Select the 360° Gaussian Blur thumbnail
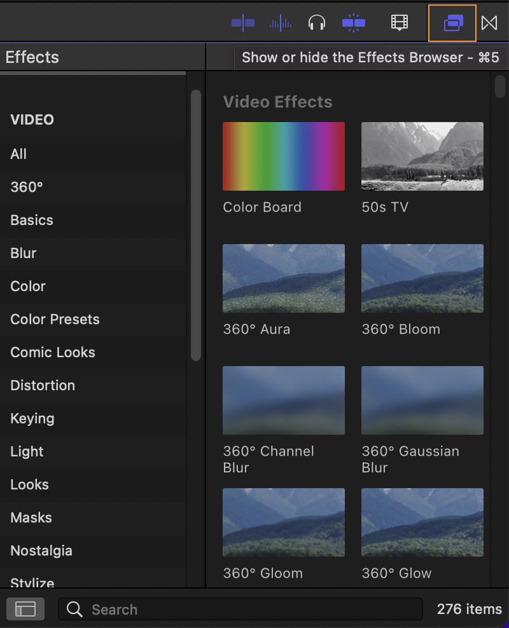 pyautogui.click(x=422, y=400)
